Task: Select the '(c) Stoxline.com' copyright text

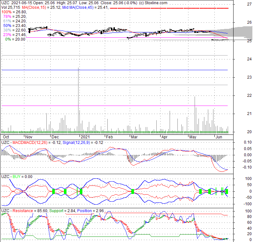Action: click(x=153, y=3)
